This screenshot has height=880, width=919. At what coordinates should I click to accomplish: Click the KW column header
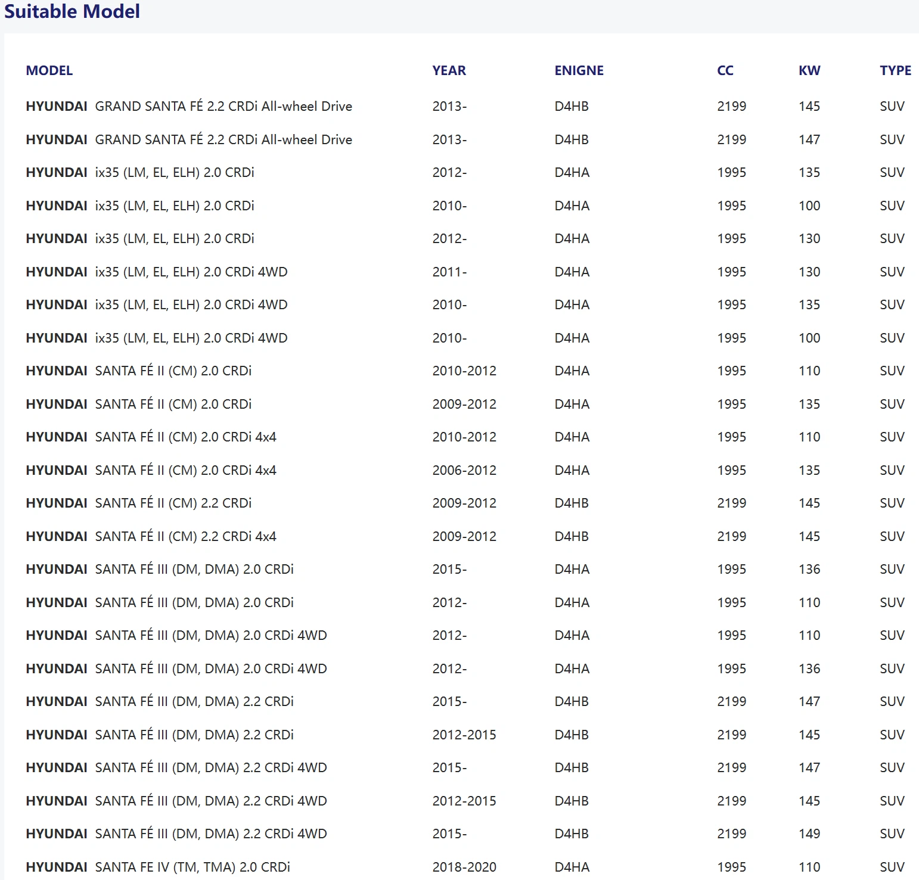pyautogui.click(x=809, y=70)
